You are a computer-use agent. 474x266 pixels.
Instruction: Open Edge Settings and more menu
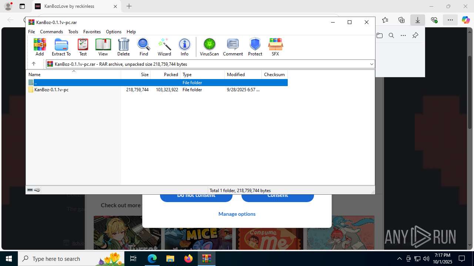point(450,20)
